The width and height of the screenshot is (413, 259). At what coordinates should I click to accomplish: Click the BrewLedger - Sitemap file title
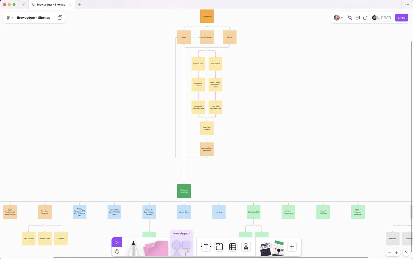click(x=34, y=18)
